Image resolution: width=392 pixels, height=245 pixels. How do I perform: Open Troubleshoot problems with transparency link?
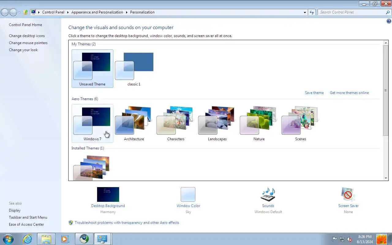[x=127, y=223]
